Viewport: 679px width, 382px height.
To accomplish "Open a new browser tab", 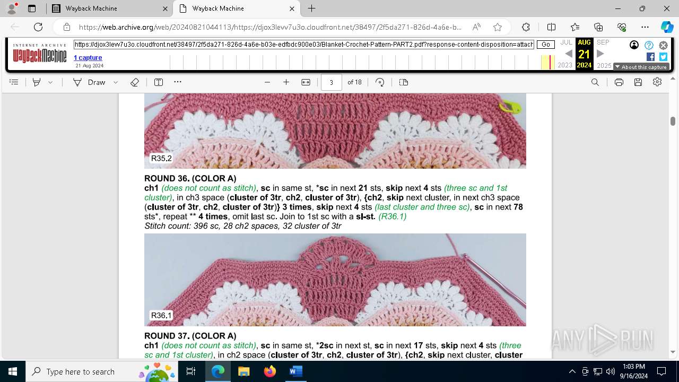I will (x=312, y=8).
